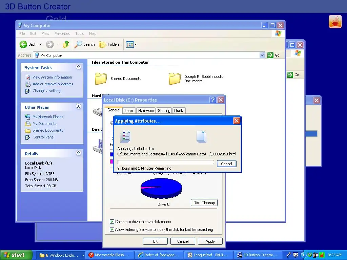Click Cancel in the Properties dialog

pos(183,241)
